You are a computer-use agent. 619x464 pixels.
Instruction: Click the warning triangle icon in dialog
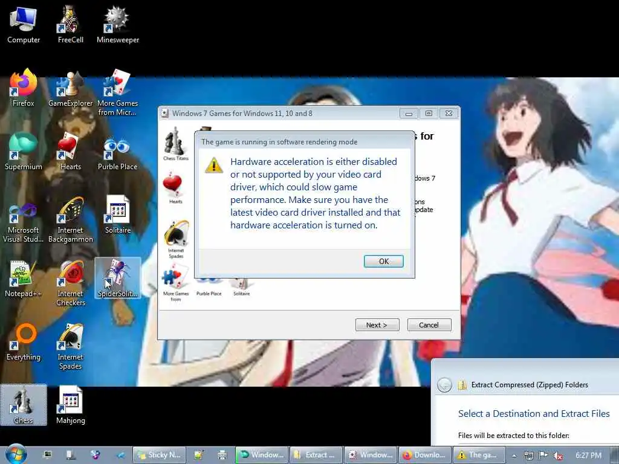point(214,165)
